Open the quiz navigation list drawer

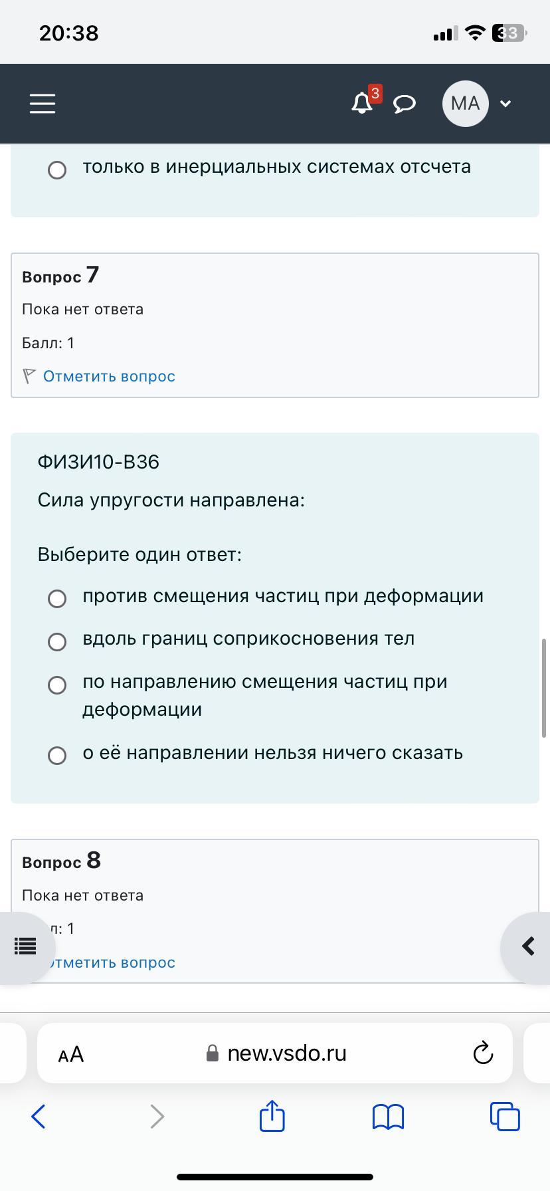(25, 946)
